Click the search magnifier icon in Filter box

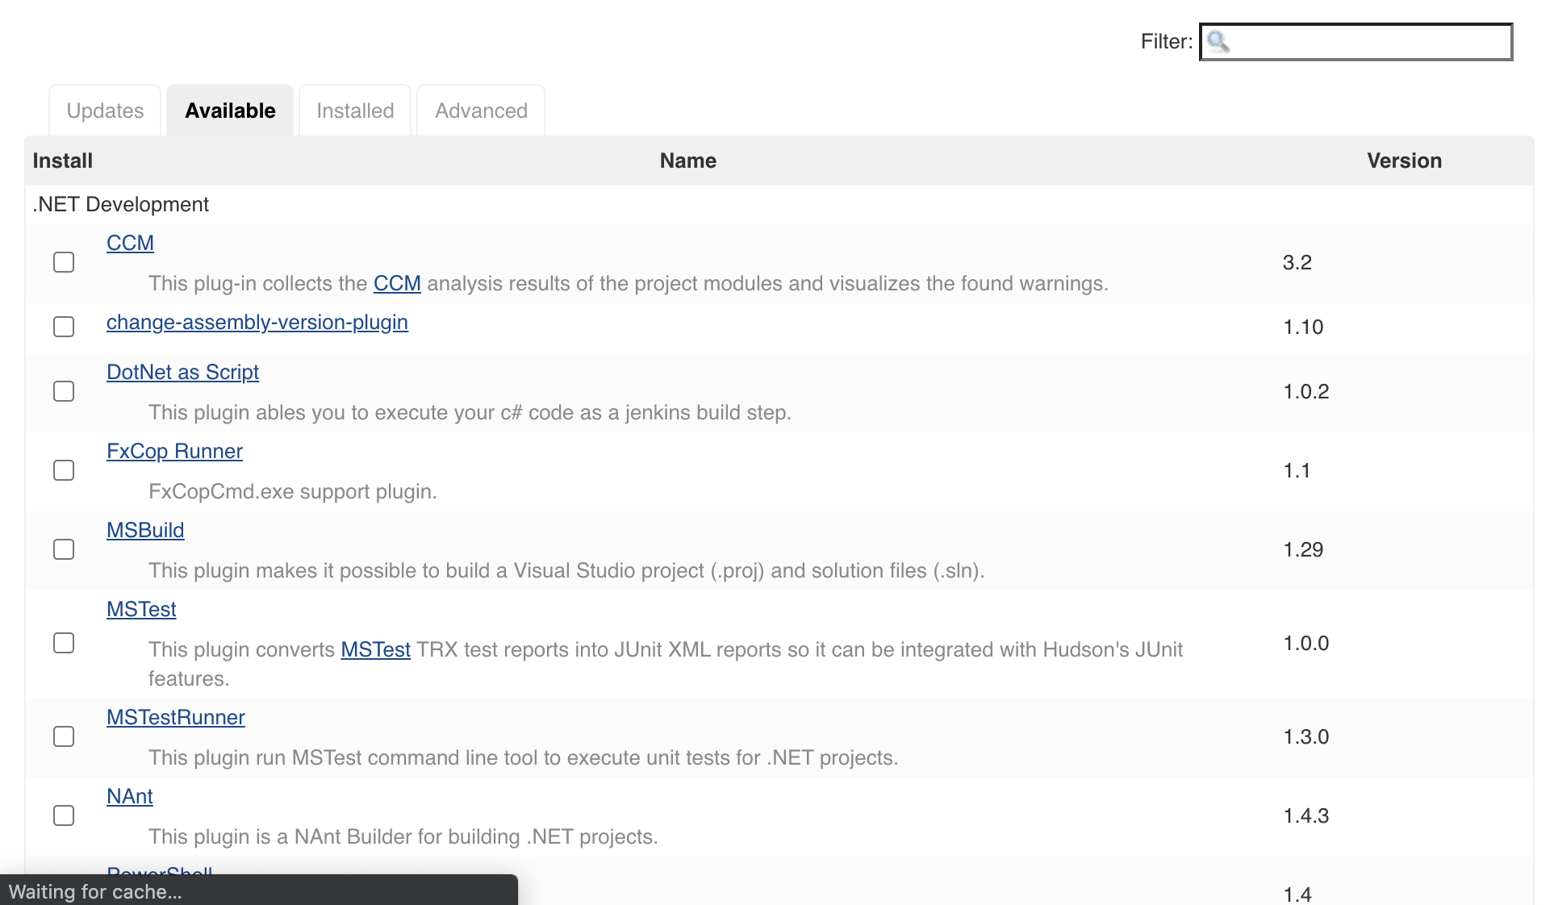tap(1218, 42)
